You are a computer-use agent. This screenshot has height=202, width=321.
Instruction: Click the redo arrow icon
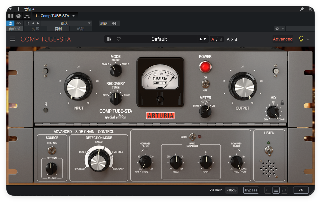pos(284,190)
